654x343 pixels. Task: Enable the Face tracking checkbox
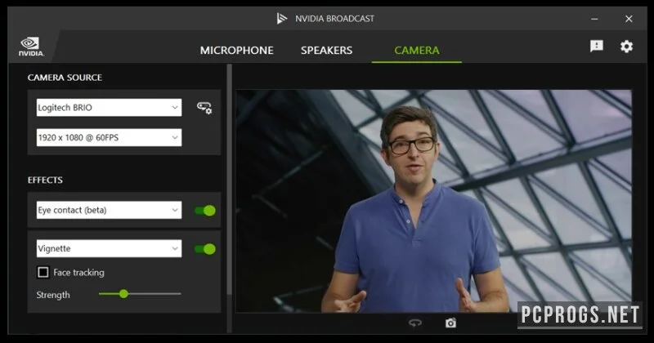click(43, 272)
